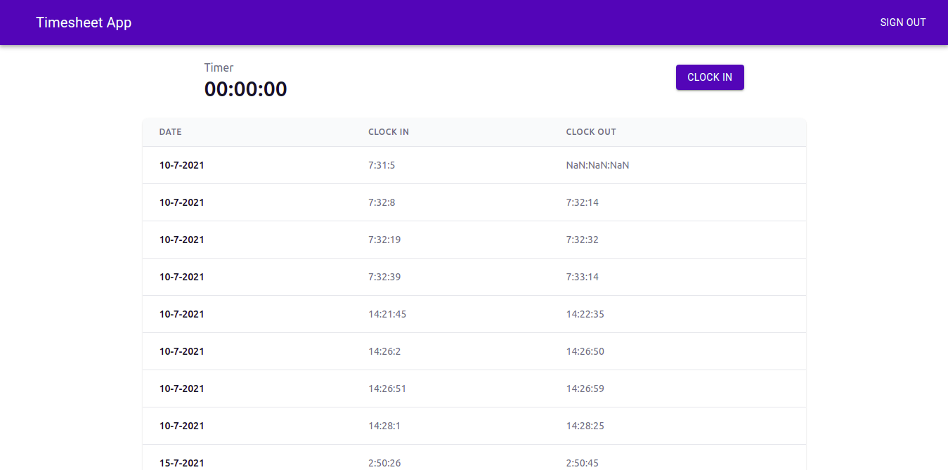Viewport: 948px width, 470px height.
Task: Click the Timer display showing 00:00:00
Action: tap(245, 89)
